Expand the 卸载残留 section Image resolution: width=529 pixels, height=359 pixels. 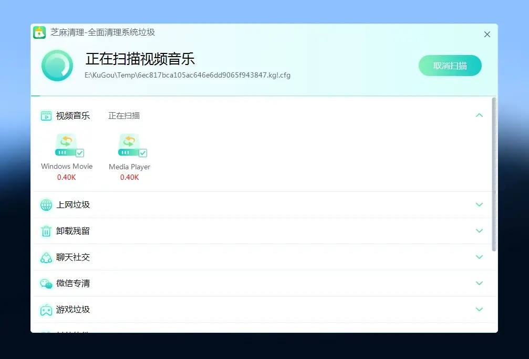click(x=479, y=231)
